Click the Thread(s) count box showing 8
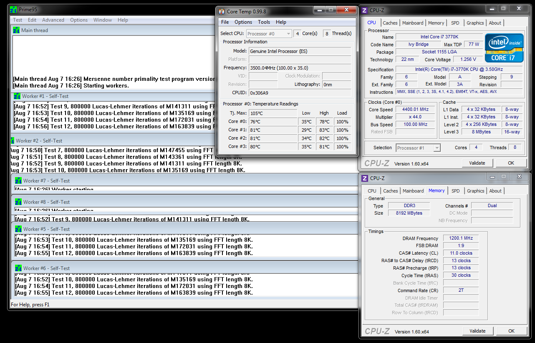Image resolution: width=535 pixels, height=343 pixels. [327, 33]
